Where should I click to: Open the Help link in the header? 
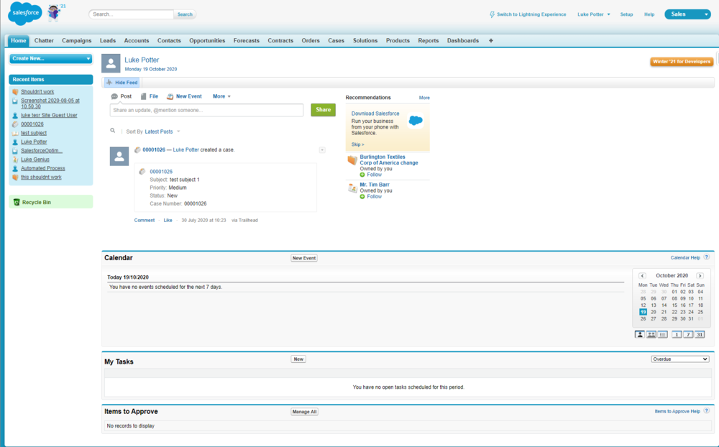649,14
